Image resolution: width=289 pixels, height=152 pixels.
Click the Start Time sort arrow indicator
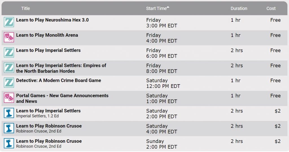168,7
